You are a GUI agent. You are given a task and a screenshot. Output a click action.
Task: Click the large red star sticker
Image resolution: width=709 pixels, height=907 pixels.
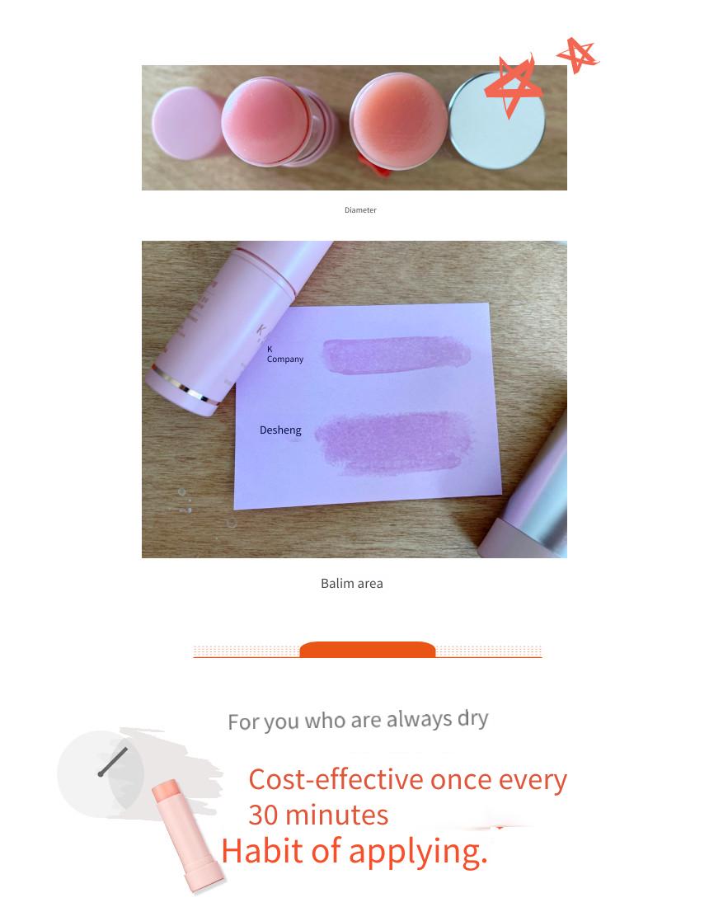[x=513, y=86]
